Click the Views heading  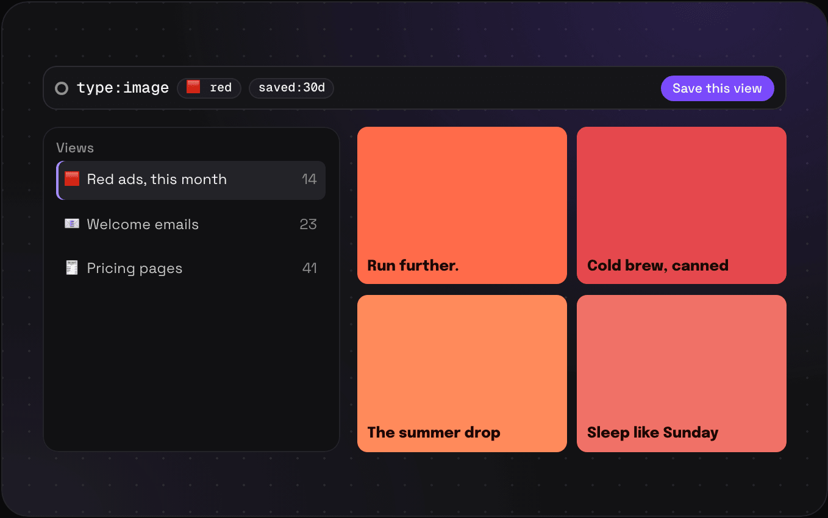[x=75, y=148]
